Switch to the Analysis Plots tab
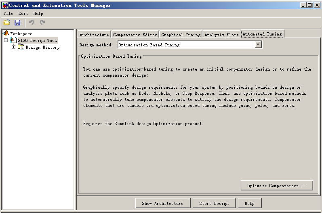The width and height of the screenshot is (322, 213). click(221, 34)
